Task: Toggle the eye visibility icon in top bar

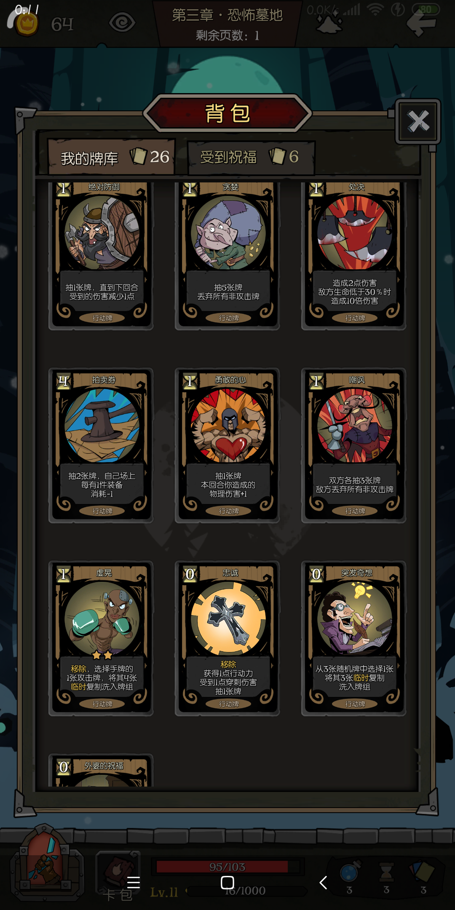Action: click(x=122, y=22)
